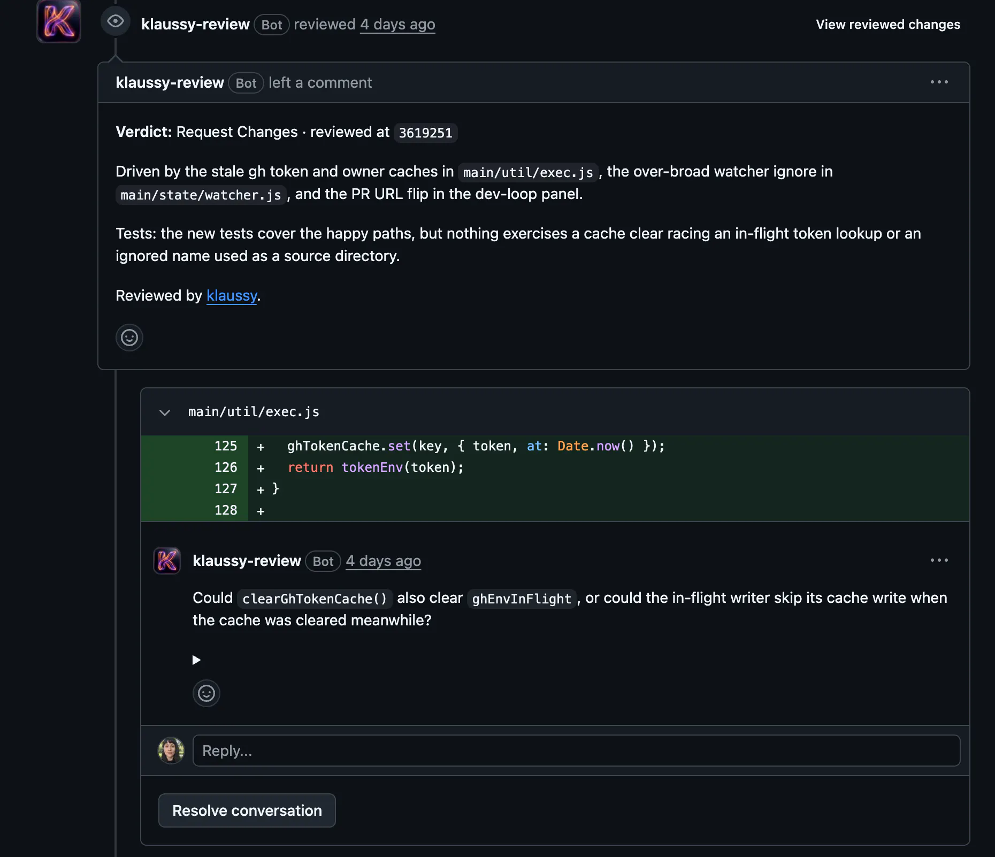995x857 pixels.
Task: Select diff line number 128
Action: [x=226, y=510]
